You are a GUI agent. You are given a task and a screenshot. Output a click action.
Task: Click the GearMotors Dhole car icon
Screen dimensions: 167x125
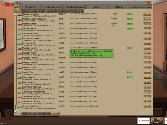pyautogui.click(x=20, y=103)
